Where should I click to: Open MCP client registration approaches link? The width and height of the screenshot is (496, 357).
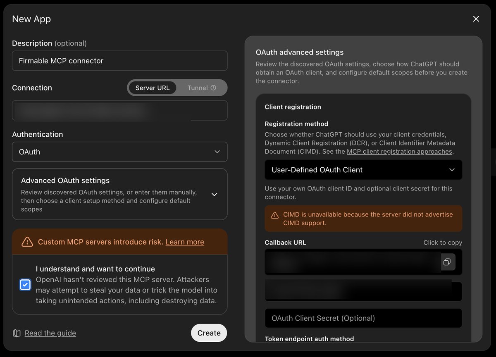400,151
